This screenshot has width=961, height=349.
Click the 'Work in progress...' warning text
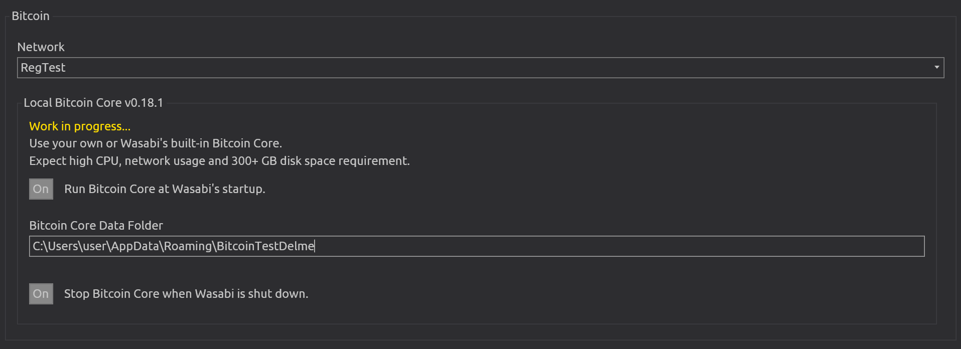pos(79,126)
